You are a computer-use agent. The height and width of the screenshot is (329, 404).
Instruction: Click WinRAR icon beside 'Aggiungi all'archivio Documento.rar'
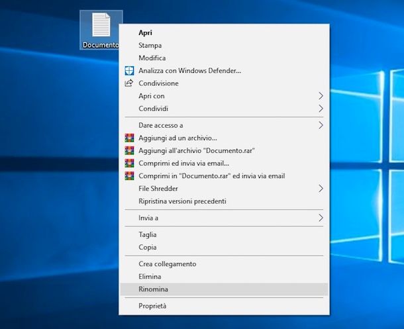point(129,151)
